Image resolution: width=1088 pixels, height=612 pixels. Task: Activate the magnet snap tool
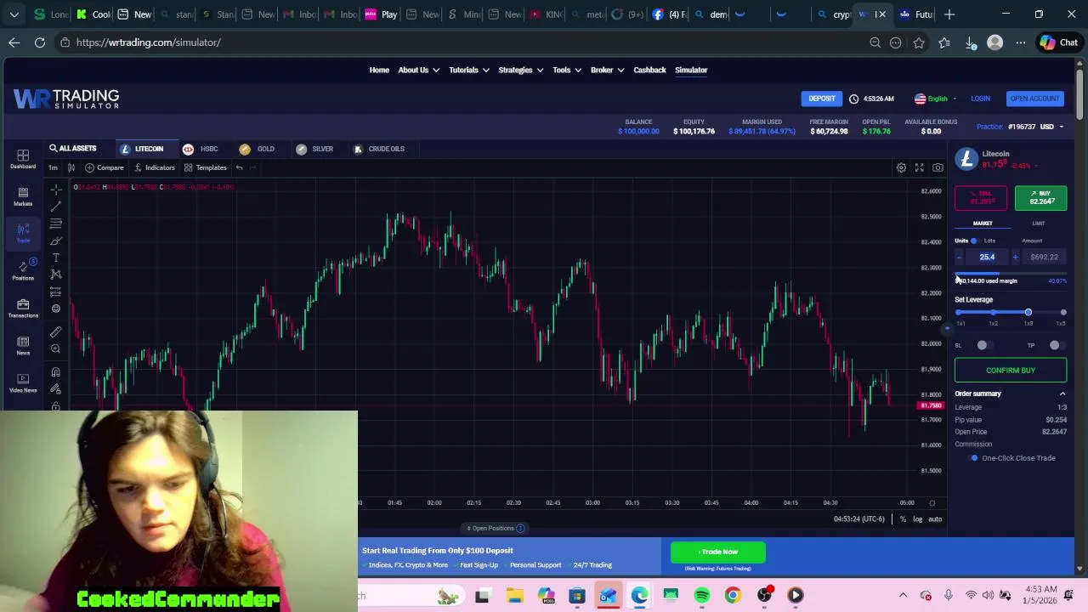click(55, 371)
